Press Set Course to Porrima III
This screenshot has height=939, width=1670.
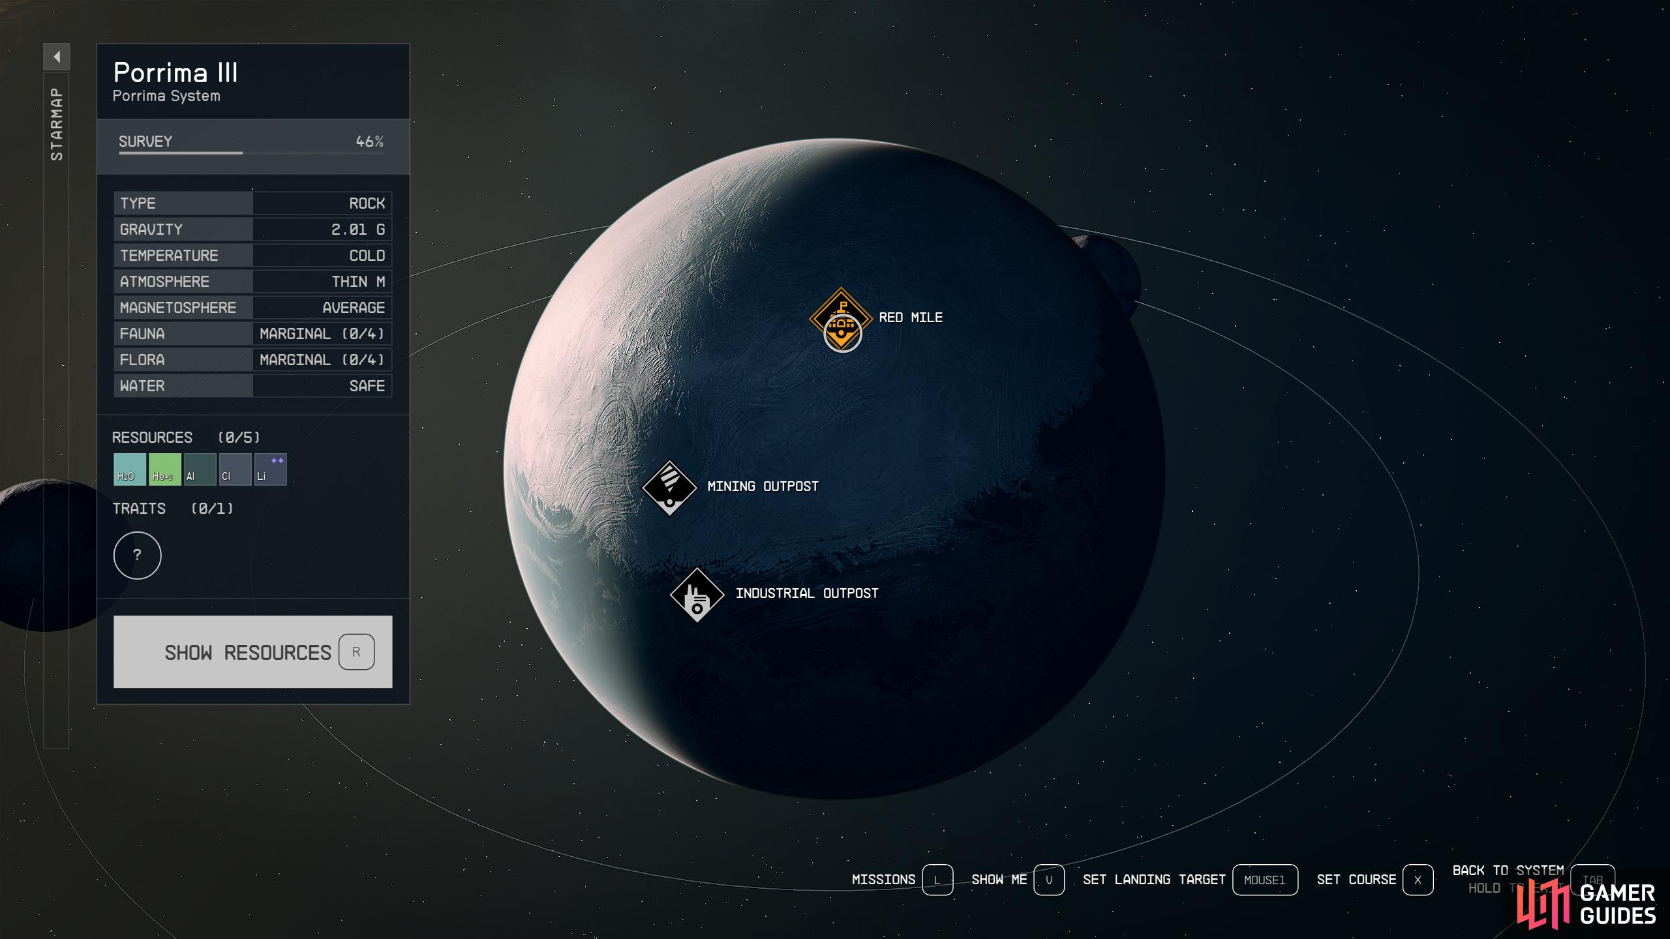1419,880
